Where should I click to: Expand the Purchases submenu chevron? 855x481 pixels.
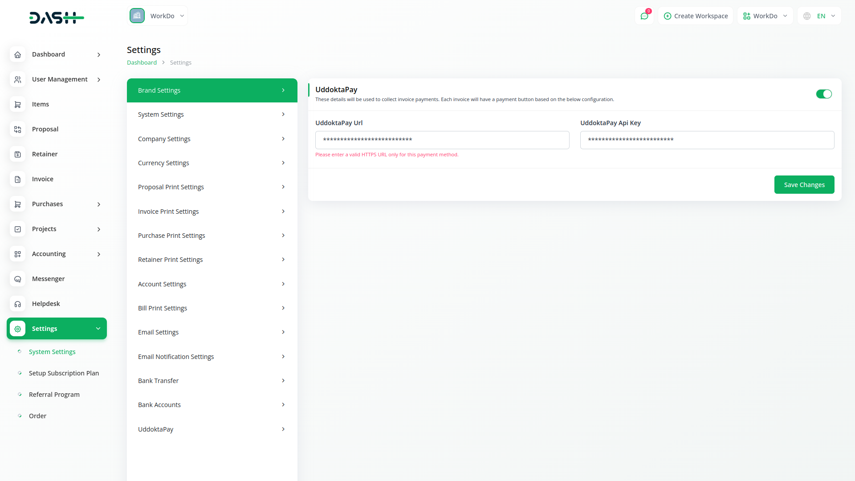pos(99,204)
